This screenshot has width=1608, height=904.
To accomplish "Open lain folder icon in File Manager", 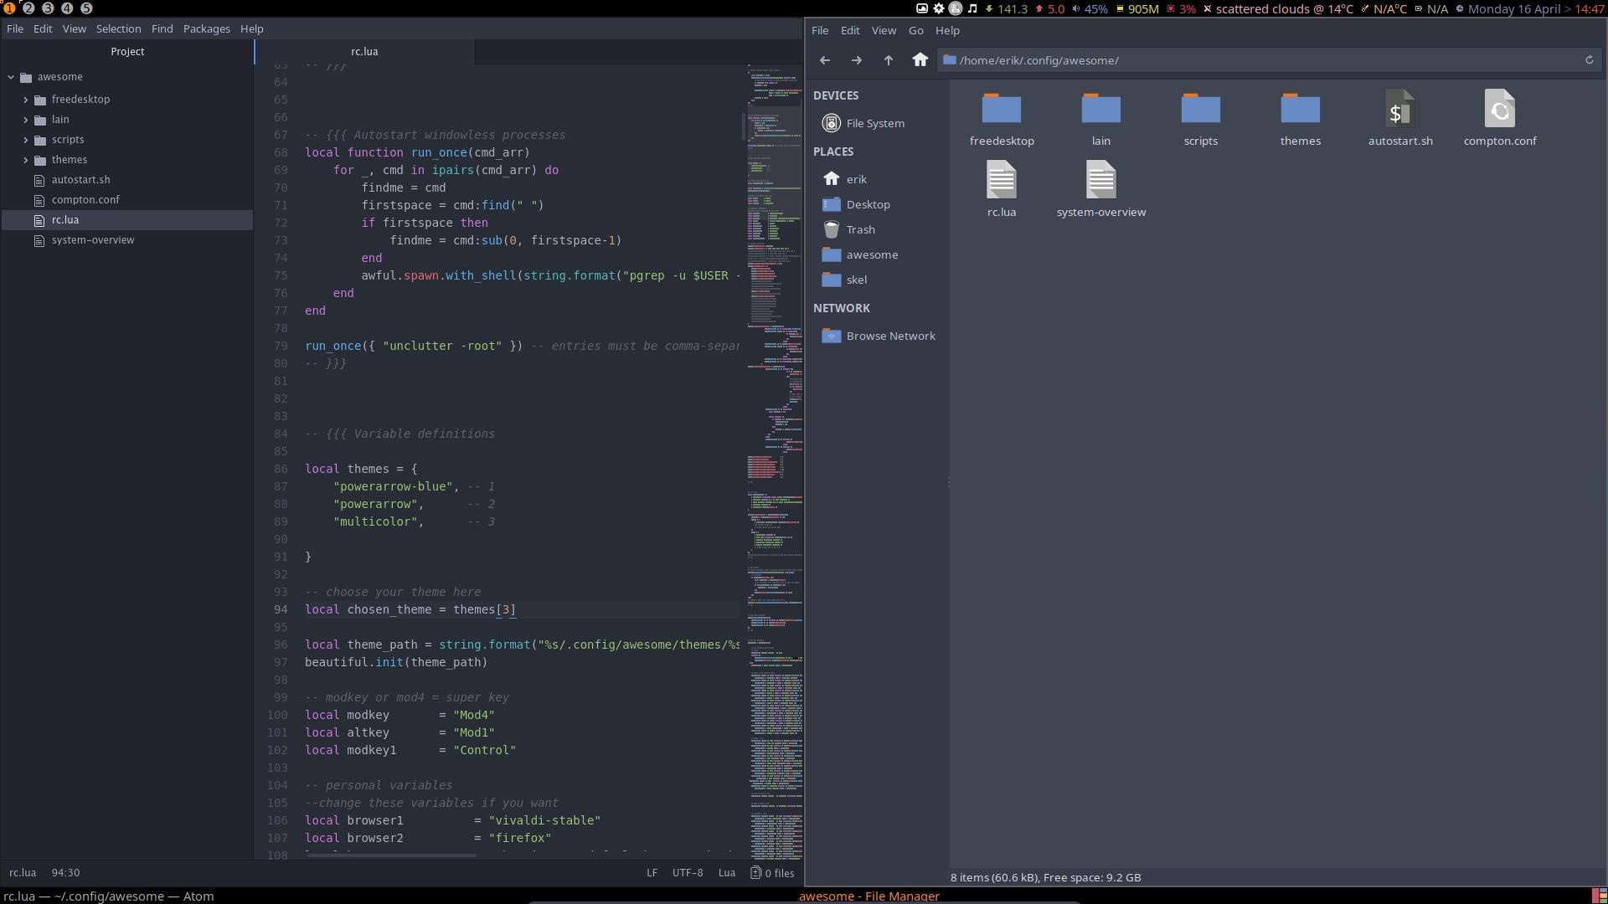I will click(x=1101, y=109).
